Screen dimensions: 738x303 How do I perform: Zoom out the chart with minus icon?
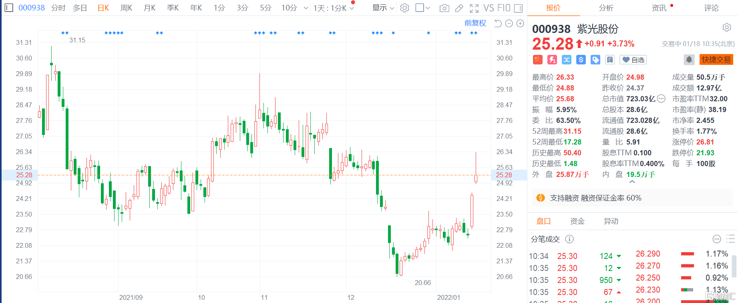[x=509, y=24]
